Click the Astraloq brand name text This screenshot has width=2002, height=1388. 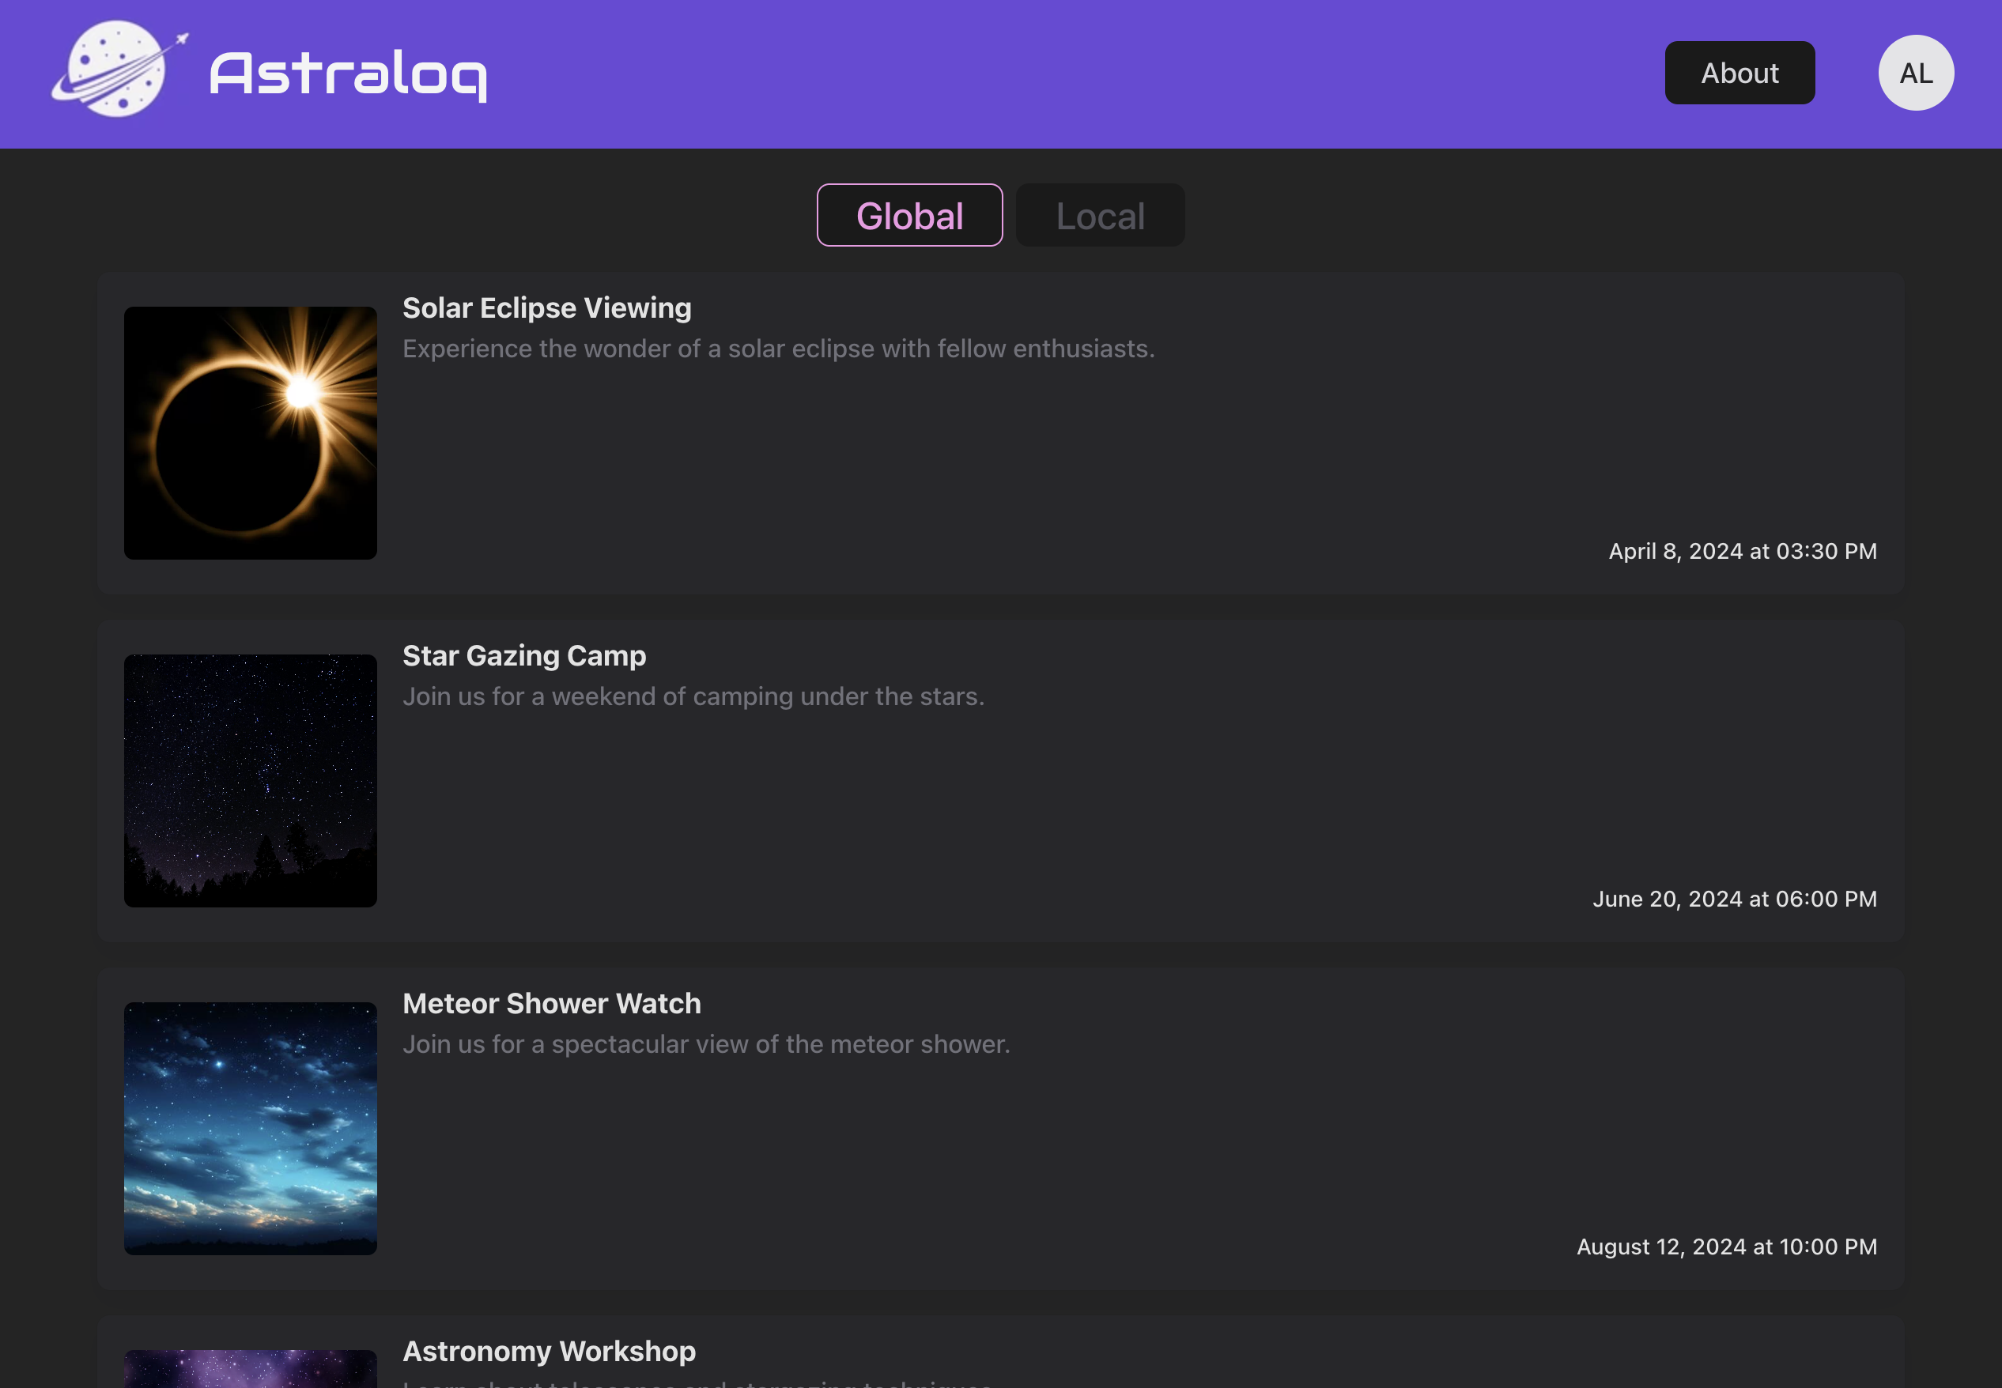348,74
